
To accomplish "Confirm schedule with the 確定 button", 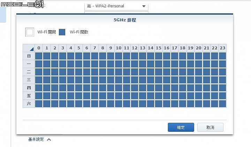I will coord(181,127).
